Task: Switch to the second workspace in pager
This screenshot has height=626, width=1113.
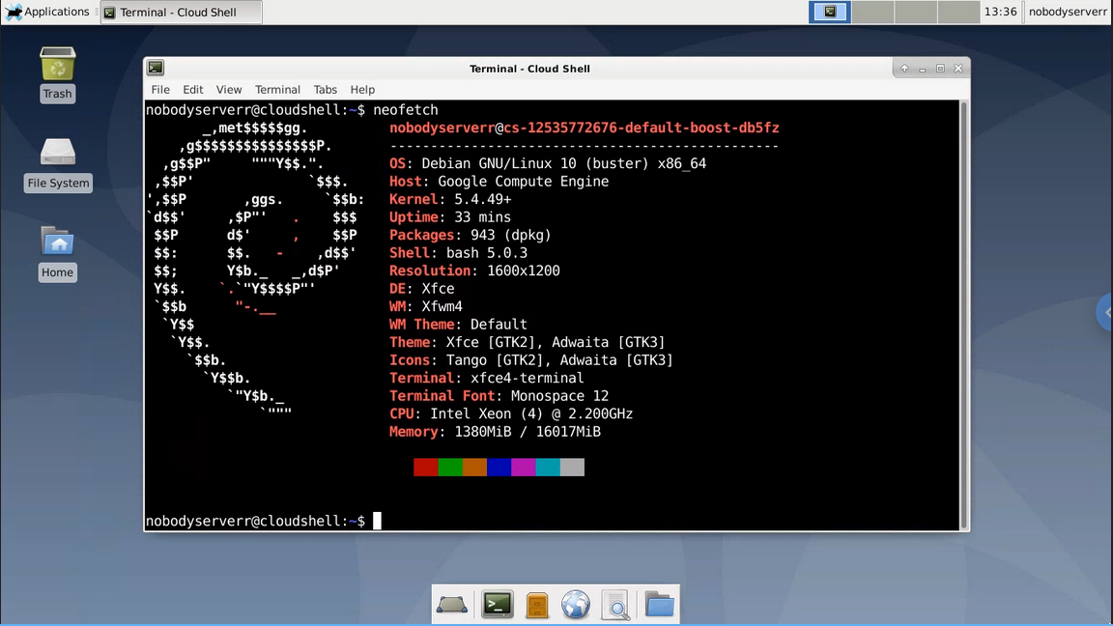Action: (x=872, y=12)
